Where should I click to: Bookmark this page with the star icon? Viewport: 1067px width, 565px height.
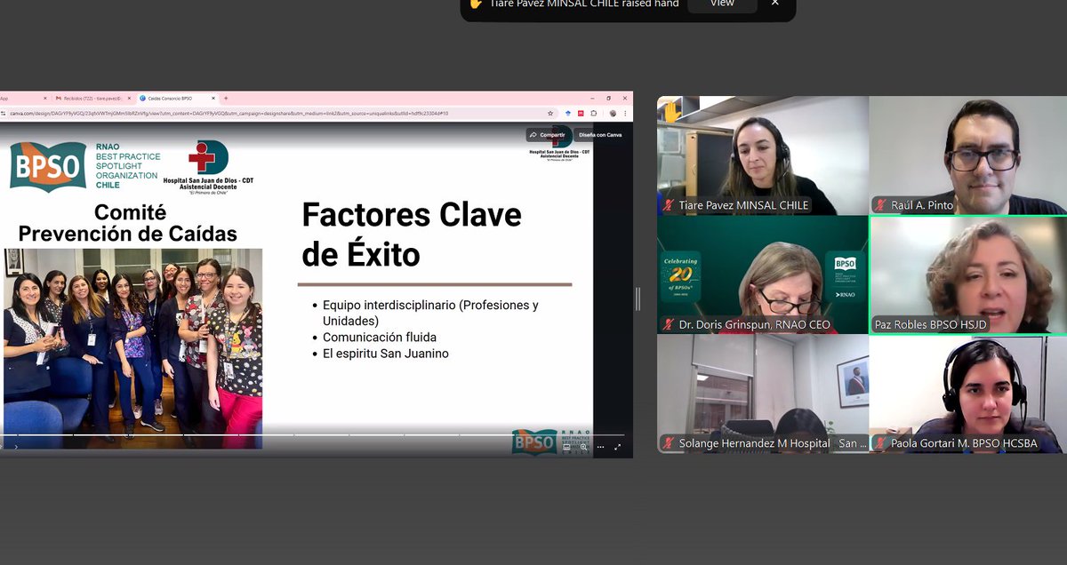point(550,114)
